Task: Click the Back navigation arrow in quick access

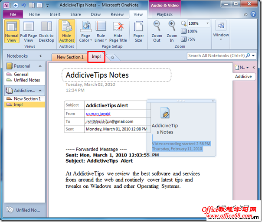Action: pyautogui.click(x=16, y=6)
